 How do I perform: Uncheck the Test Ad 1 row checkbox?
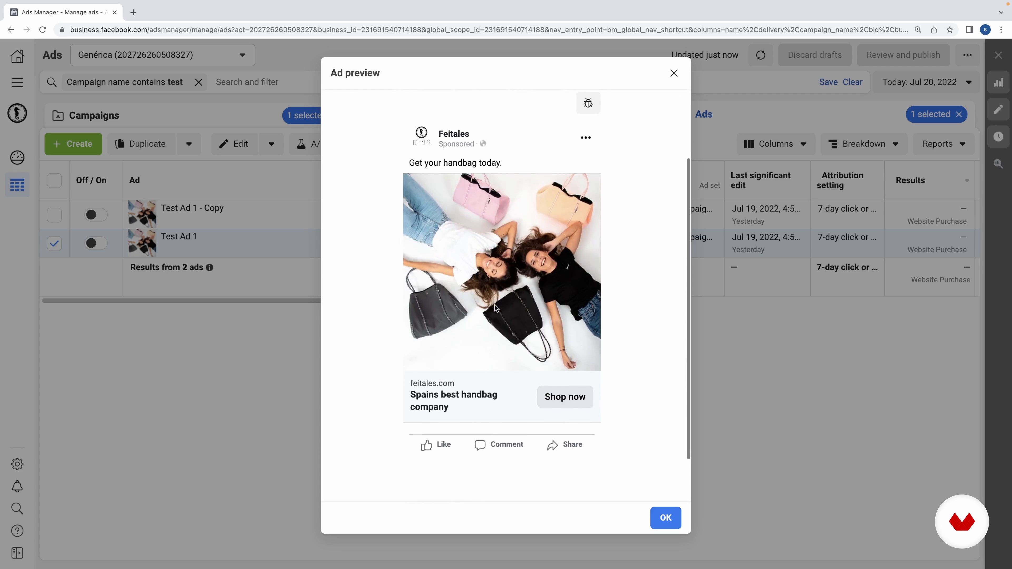click(54, 243)
